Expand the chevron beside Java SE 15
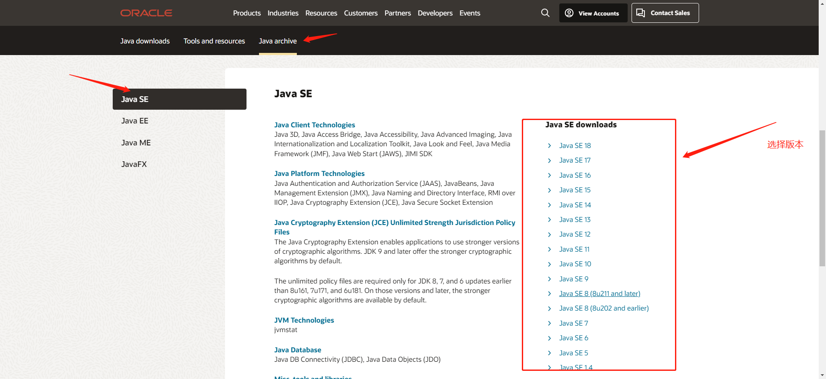 tap(549, 190)
